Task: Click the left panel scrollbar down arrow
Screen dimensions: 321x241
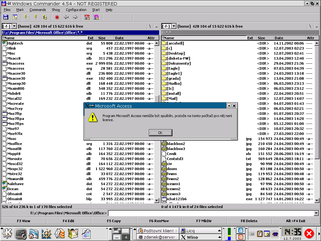Action: (157, 201)
